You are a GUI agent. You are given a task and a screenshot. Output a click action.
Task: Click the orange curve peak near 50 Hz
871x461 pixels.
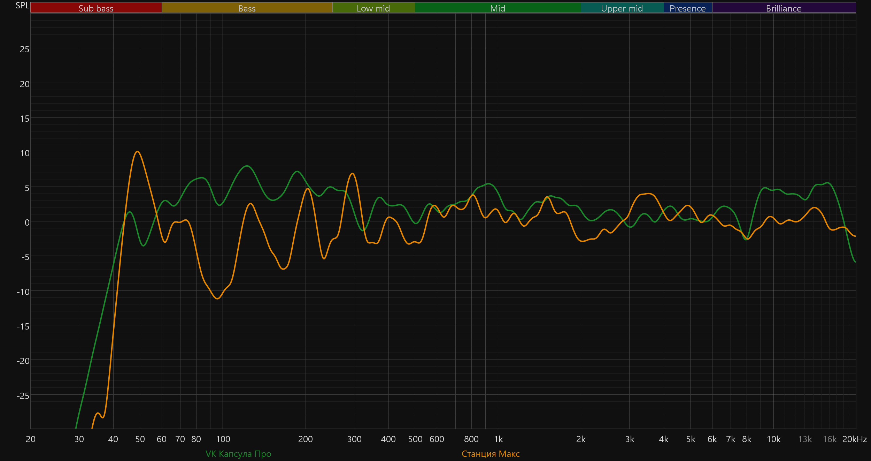tap(138, 151)
